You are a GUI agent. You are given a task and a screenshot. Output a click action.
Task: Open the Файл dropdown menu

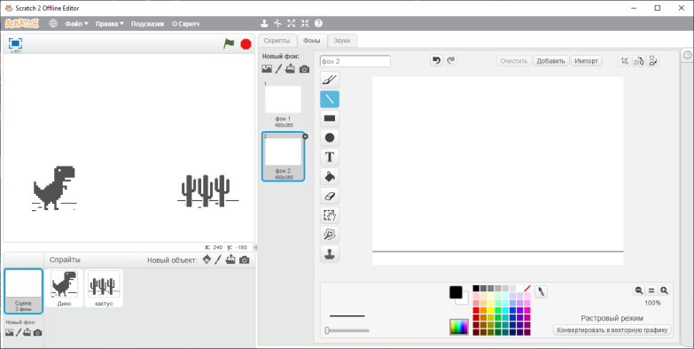pyautogui.click(x=76, y=24)
